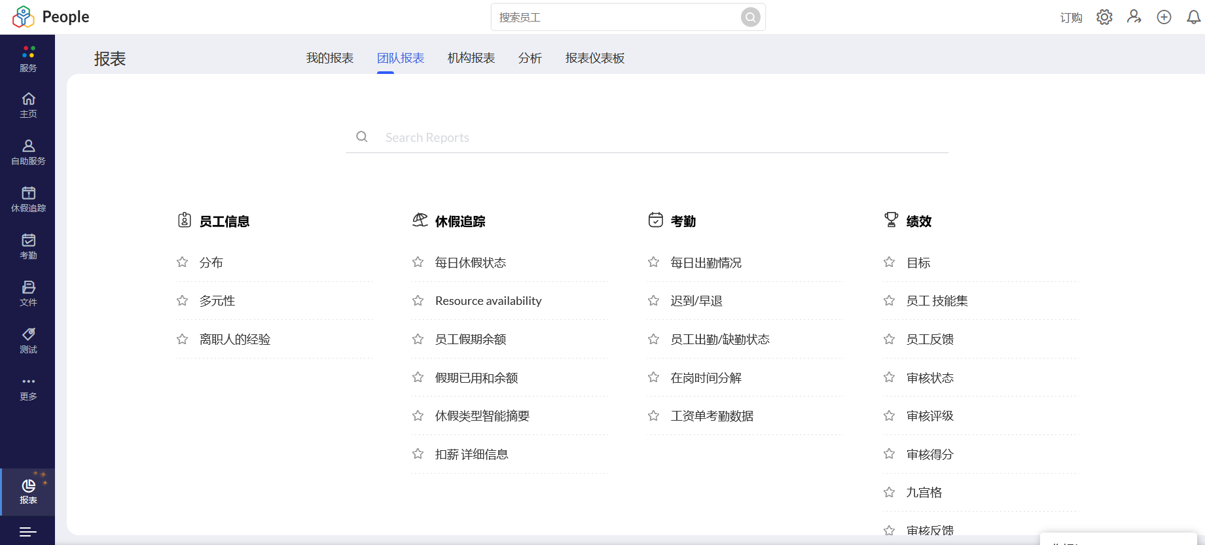Open 自助服务 in the left sidebar
This screenshot has height=545, width=1205.
click(x=28, y=152)
